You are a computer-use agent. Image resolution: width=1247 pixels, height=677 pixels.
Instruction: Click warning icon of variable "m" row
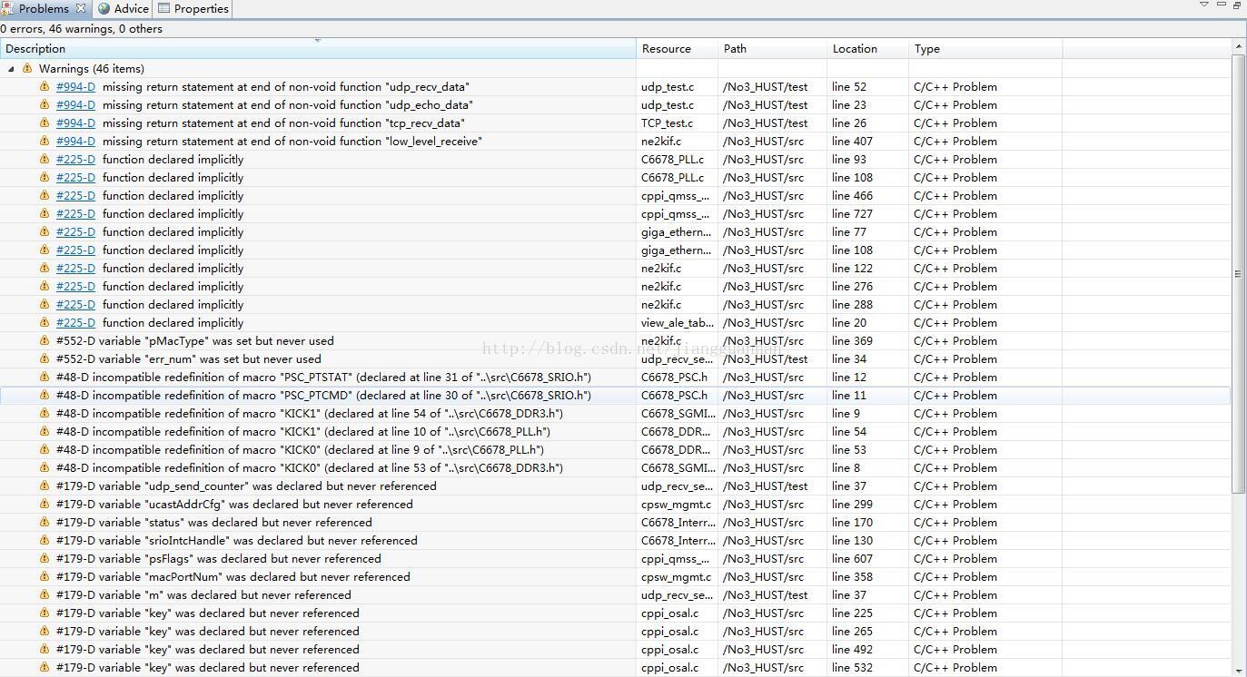pos(45,595)
